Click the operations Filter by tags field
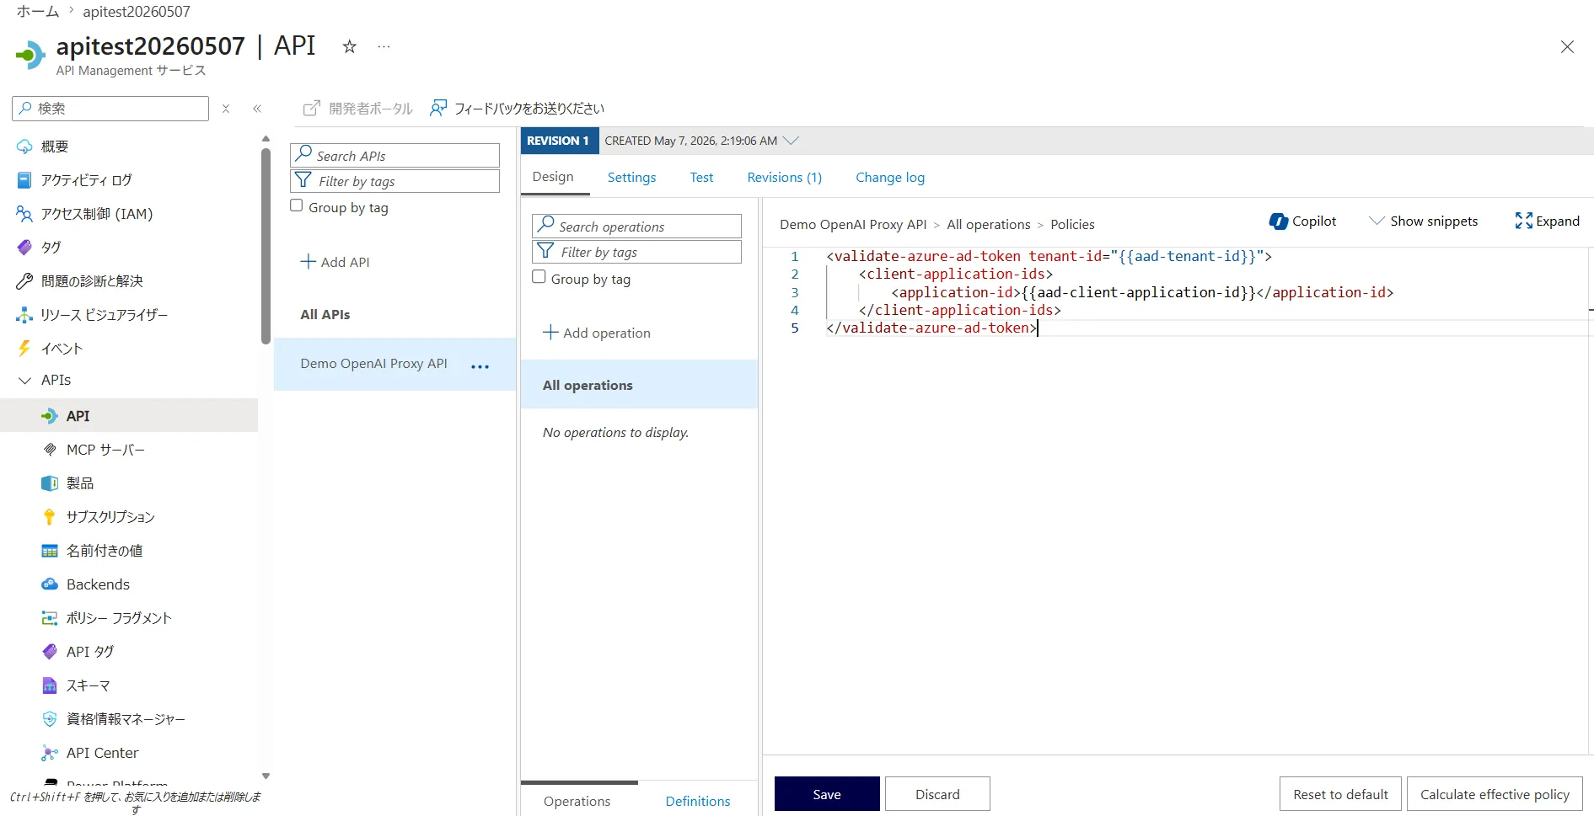The height and width of the screenshot is (816, 1594). click(636, 252)
